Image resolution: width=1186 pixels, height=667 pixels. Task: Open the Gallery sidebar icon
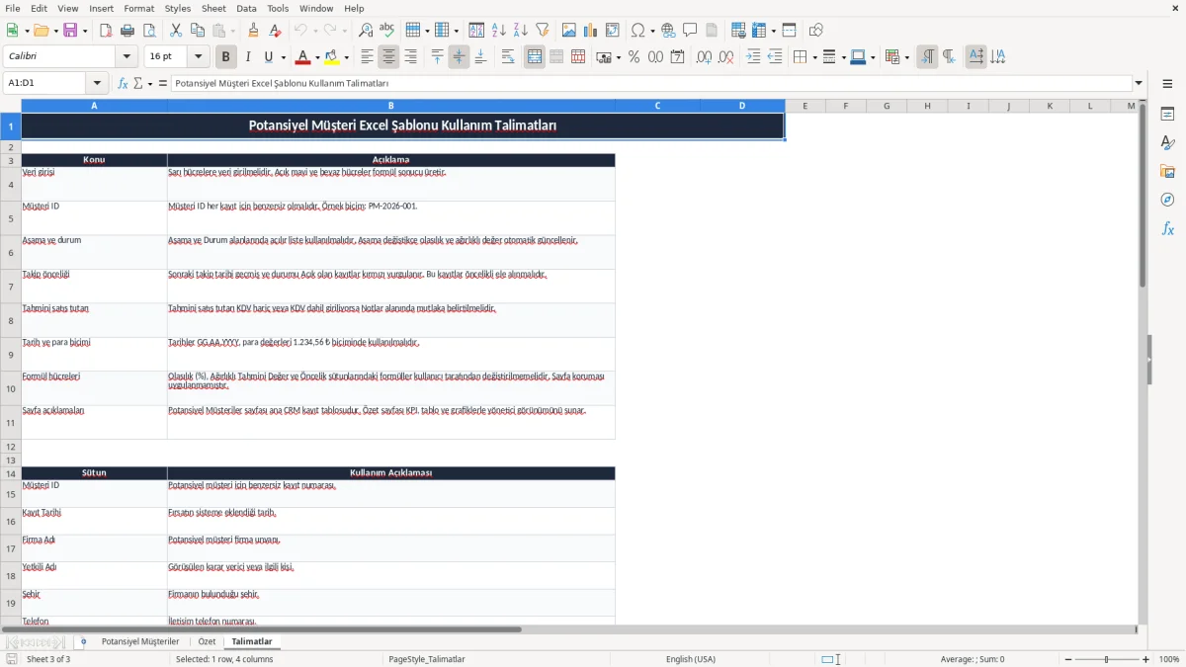(x=1167, y=172)
